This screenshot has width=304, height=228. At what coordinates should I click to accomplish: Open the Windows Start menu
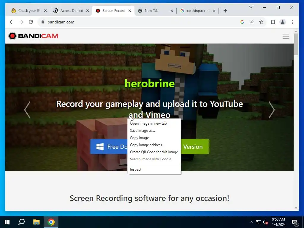7,222
